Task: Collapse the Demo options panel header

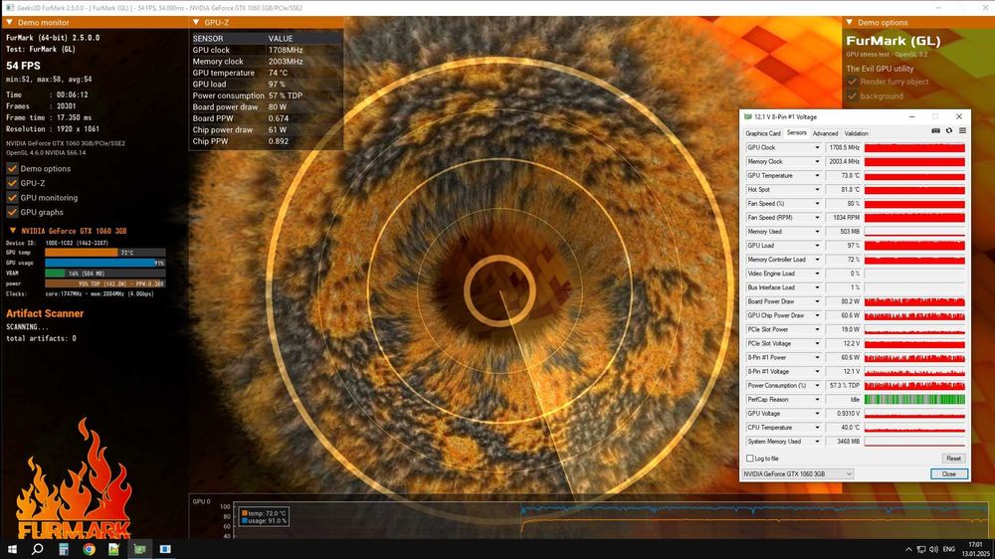Action: pos(850,22)
